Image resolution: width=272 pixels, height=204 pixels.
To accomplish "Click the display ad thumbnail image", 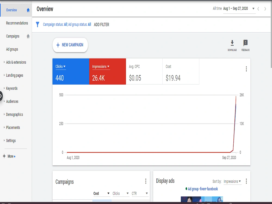I will pyautogui.click(x=202, y=199).
